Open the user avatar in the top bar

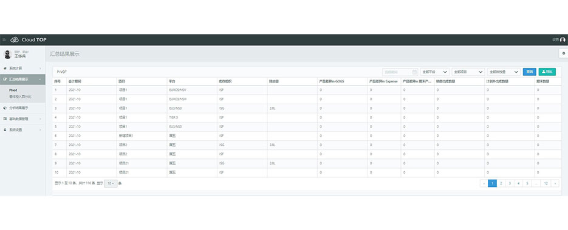coord(563,40)
